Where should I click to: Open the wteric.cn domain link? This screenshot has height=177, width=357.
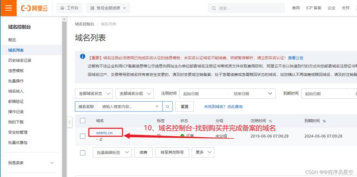[104, 133]
